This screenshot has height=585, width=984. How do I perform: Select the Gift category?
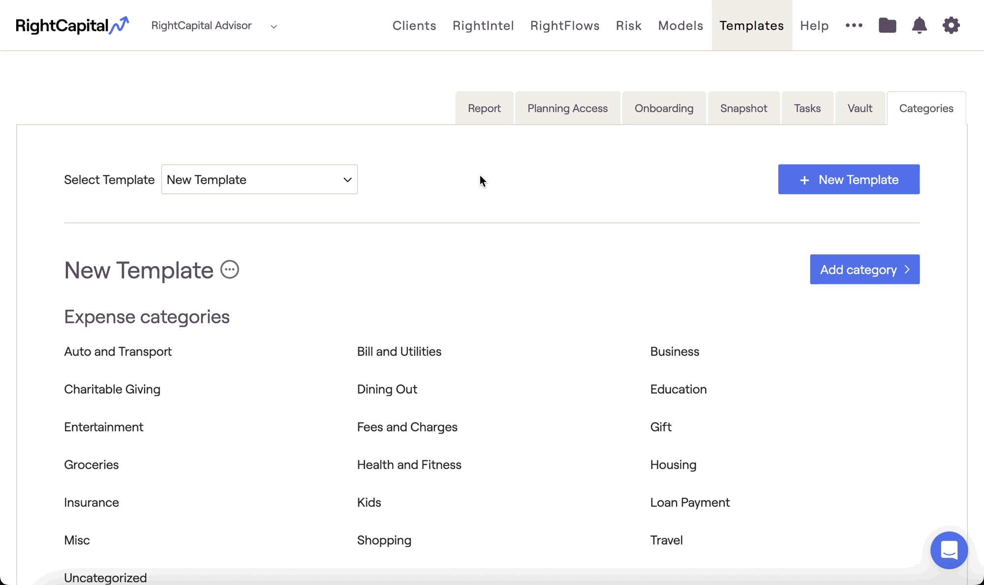click(661, 427)
